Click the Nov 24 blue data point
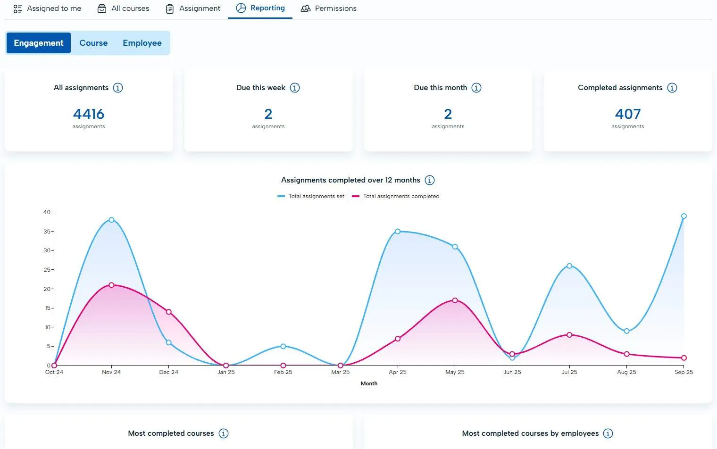The image size is (717, 449). [111, 220]
